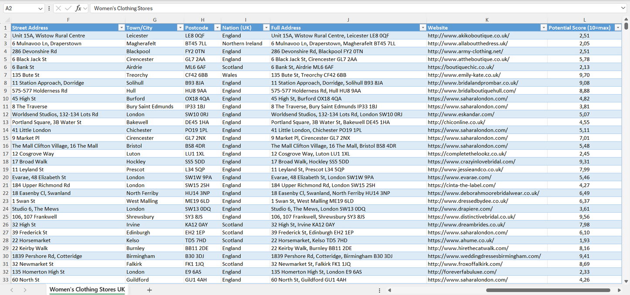Select street address 575-577 Holderness Rd
The image size is (630, 295).
68,91
